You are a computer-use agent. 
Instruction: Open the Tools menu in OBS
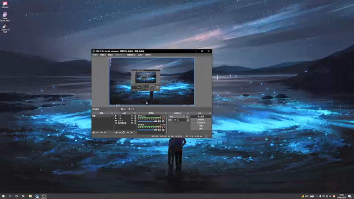(x=140, y=55)
